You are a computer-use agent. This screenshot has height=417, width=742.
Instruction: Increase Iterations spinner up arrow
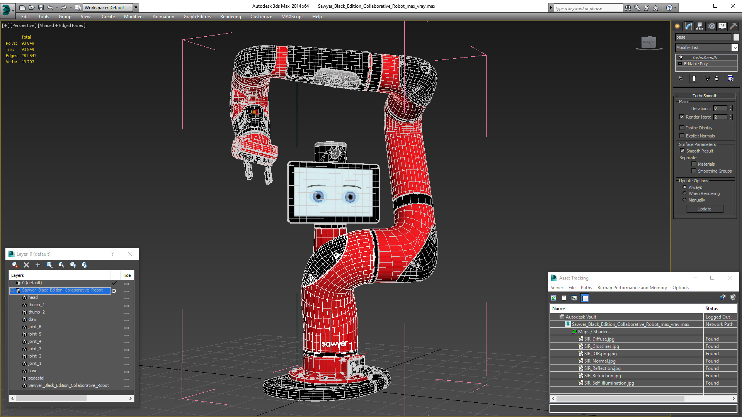tap(730, 107)
